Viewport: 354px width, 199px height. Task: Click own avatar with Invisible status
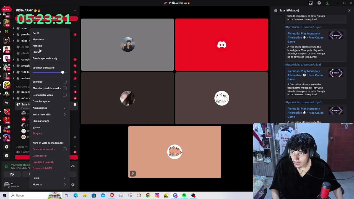tap(7, 185)
